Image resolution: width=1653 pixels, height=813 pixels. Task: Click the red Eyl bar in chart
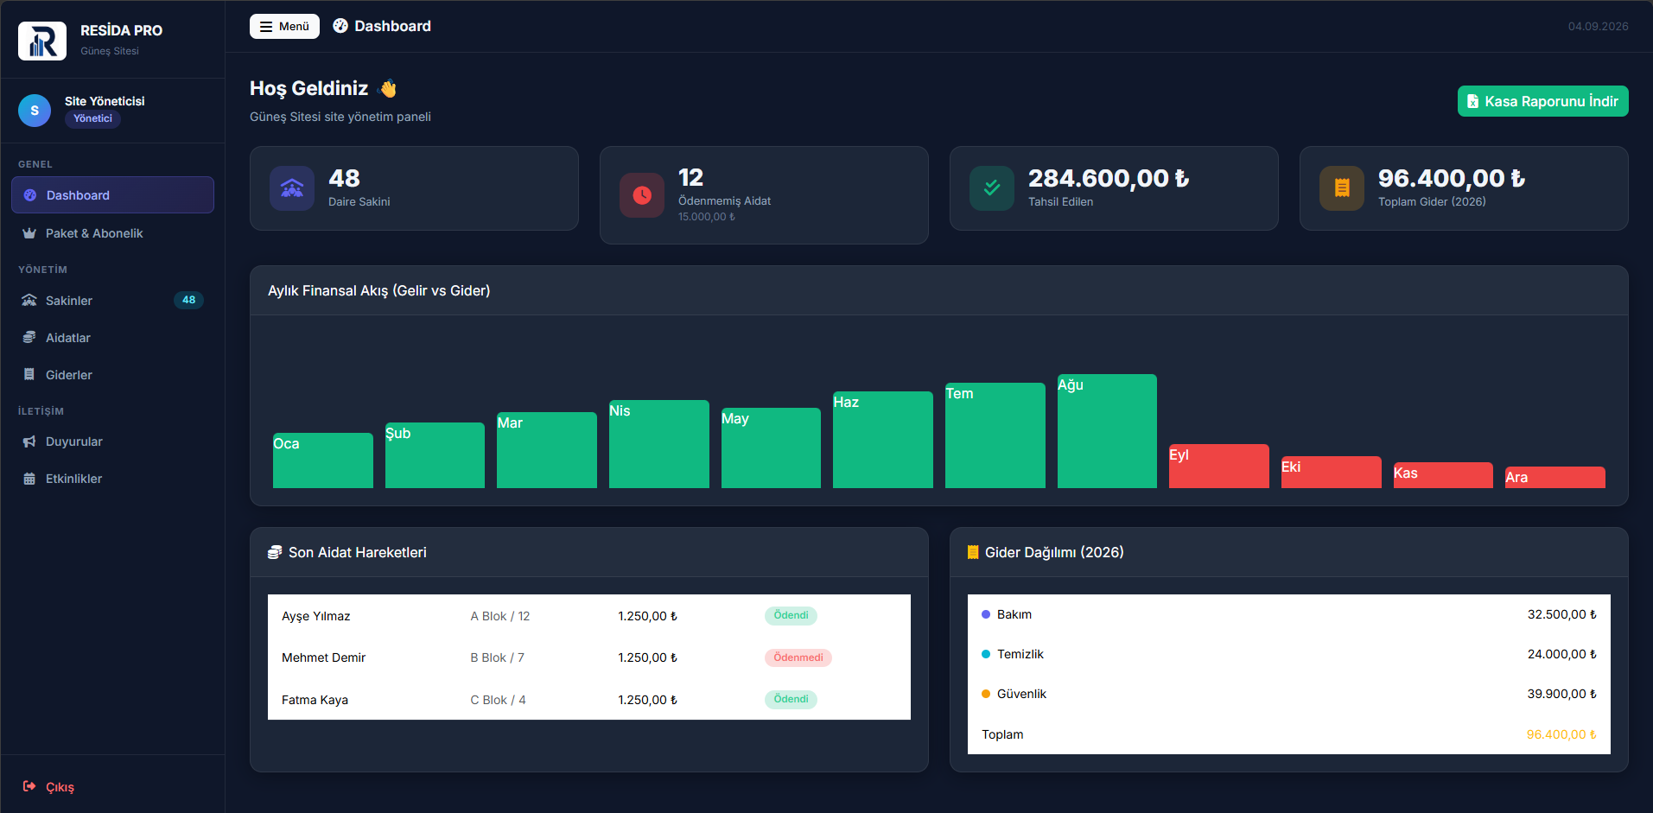point(1219,466)
